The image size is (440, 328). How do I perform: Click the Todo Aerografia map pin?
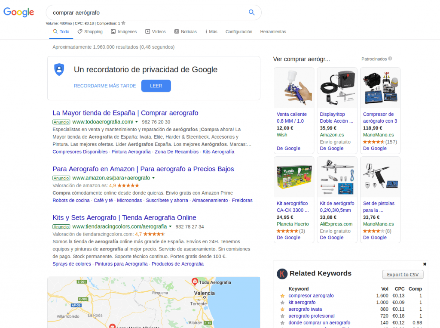195,282
